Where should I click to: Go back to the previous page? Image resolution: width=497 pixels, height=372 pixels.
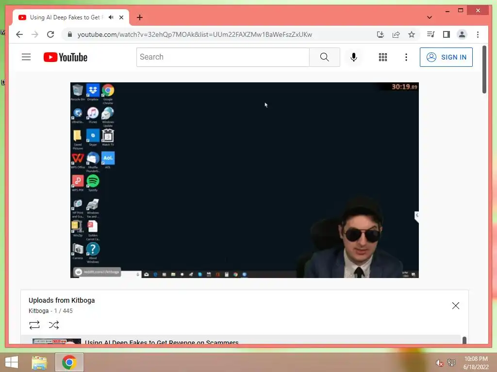coord(19,34)
